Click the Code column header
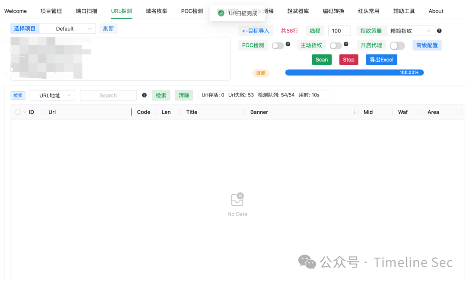The height and width of the screenshot is (281, 467). 144,112
